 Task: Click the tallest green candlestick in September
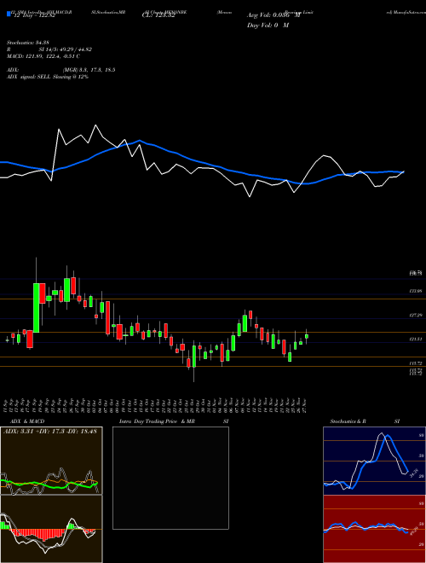point(37,308)
